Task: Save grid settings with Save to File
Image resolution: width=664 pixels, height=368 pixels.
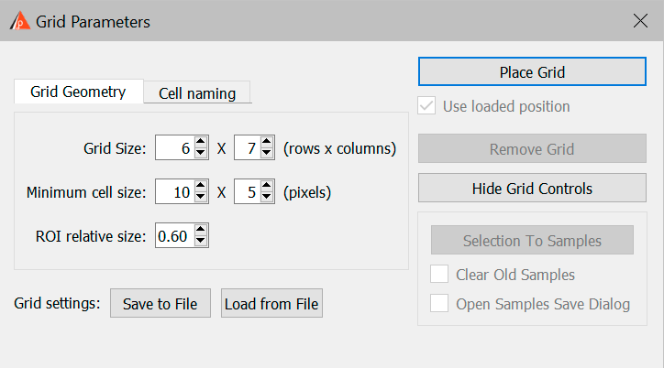Action: [x=160, y=303]
